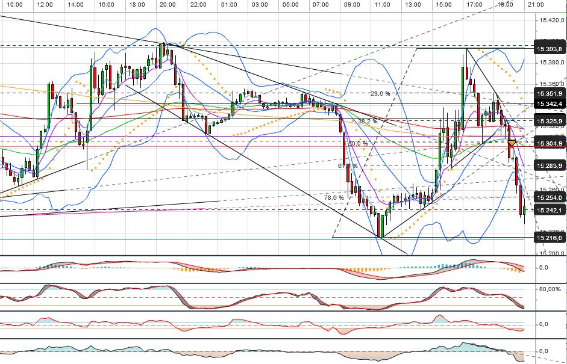Click the 01:00 time axis label
567x364 pixels.
click(x=229, y=5)
